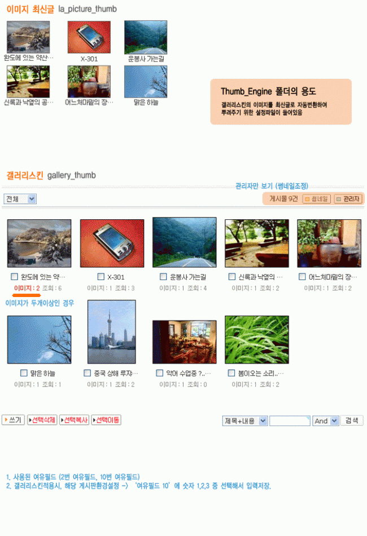This screenshot has width=367, height=536.
Task: Open the 제목+내용 search field dropdown
Action: point(245,421)
